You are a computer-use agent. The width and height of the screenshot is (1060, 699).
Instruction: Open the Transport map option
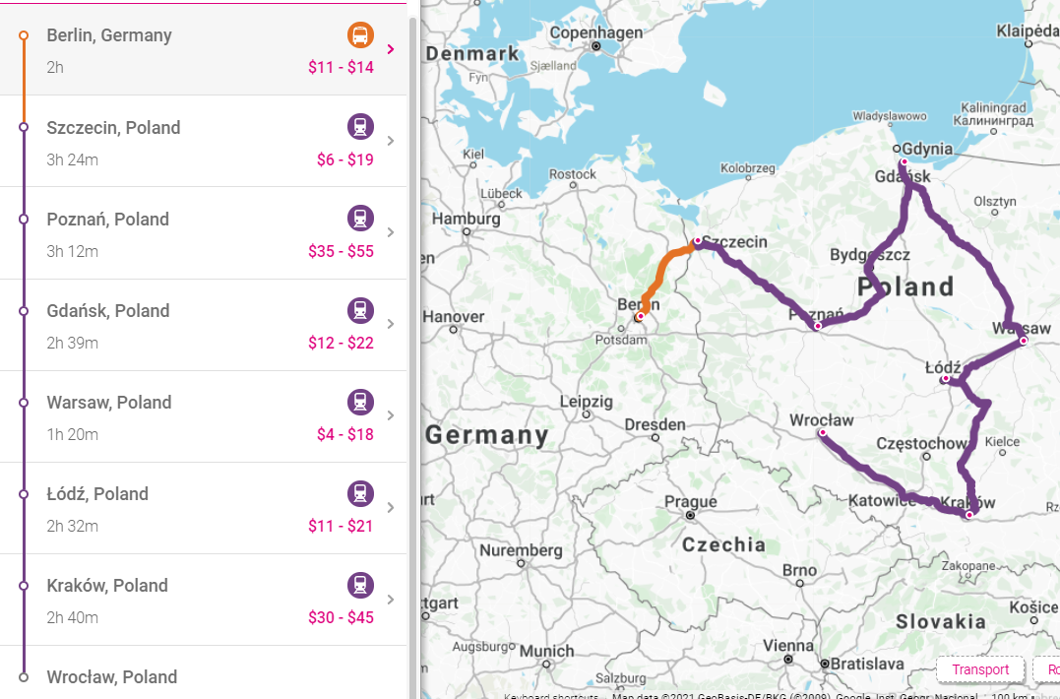point(980,669)
